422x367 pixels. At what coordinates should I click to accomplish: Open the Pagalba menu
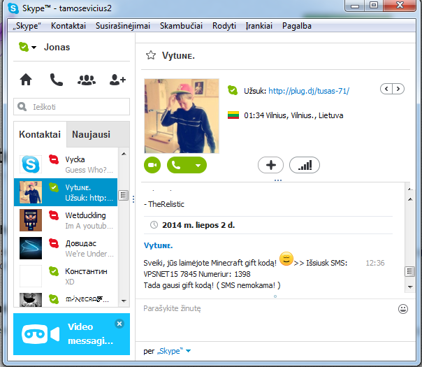pyautogui.click(x=296, y=26)
